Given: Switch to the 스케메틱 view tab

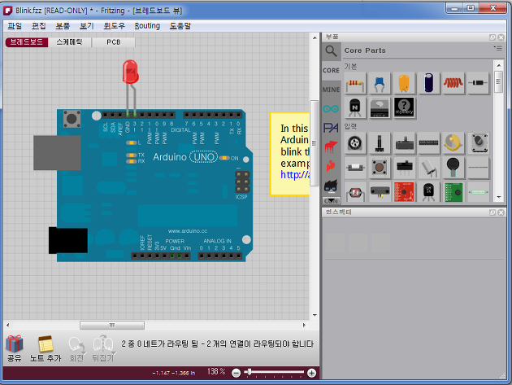Looking at the screenshot, I should pyautogui.click(x=70, y=42).
